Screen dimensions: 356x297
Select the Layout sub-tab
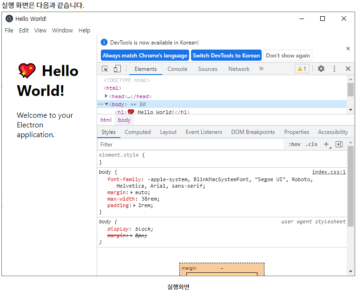[x=168, y=132]
